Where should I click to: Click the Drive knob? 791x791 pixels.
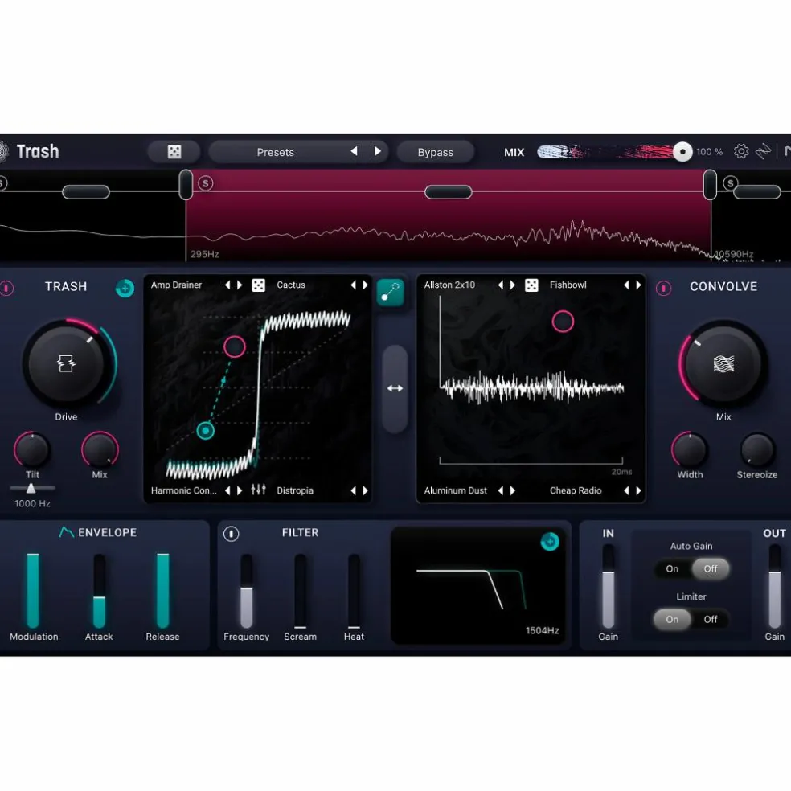(66, 363)
